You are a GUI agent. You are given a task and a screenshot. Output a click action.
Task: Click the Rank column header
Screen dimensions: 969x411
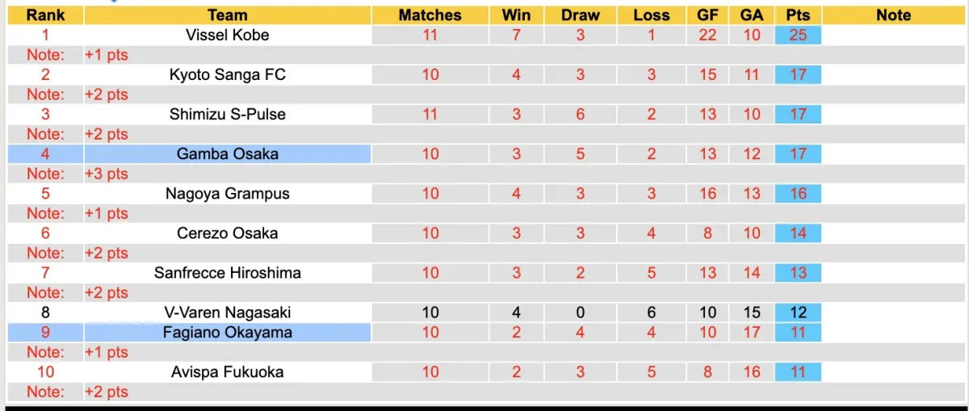45,15
